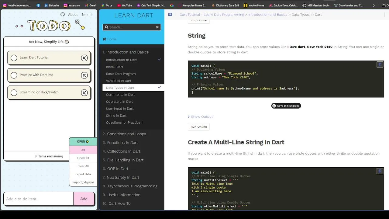Open Cek Tarif Ongkir JNE bookmark
This screenshot has width=389, height=219.
click(151, 5)
